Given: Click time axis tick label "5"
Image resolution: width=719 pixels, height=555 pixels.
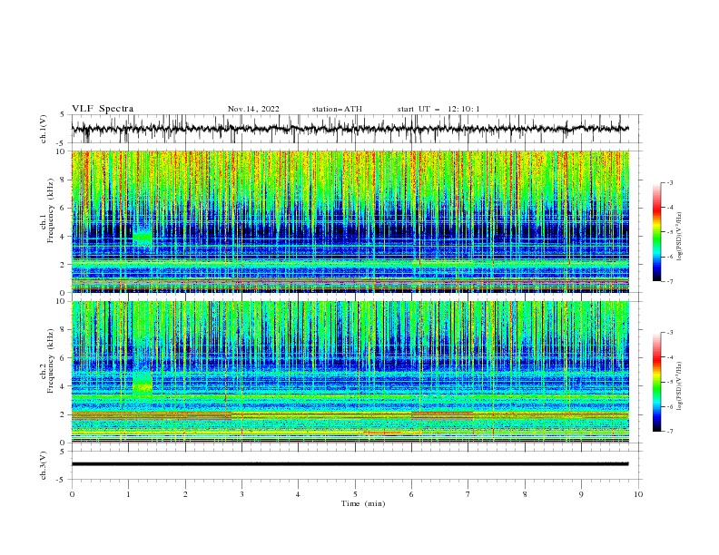Looking at the screenshot, I should [355, 494].
